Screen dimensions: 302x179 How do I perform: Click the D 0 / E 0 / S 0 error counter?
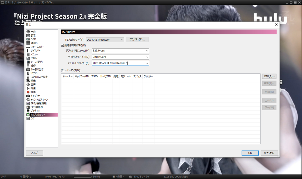pos(142,177)
